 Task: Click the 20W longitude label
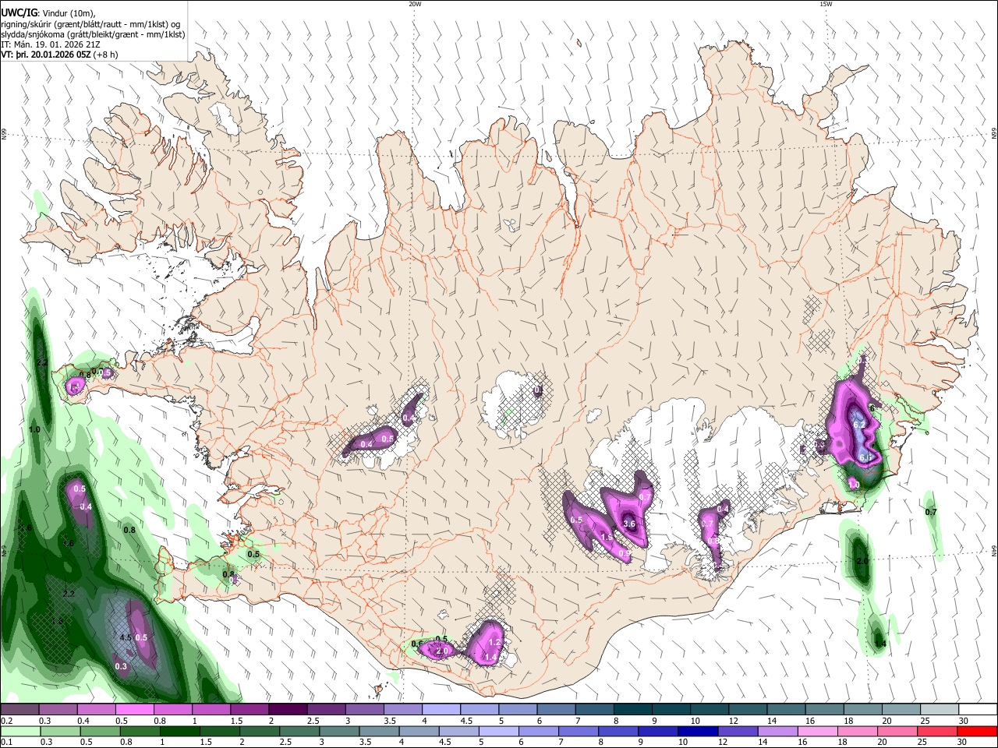tap(415, 4)
